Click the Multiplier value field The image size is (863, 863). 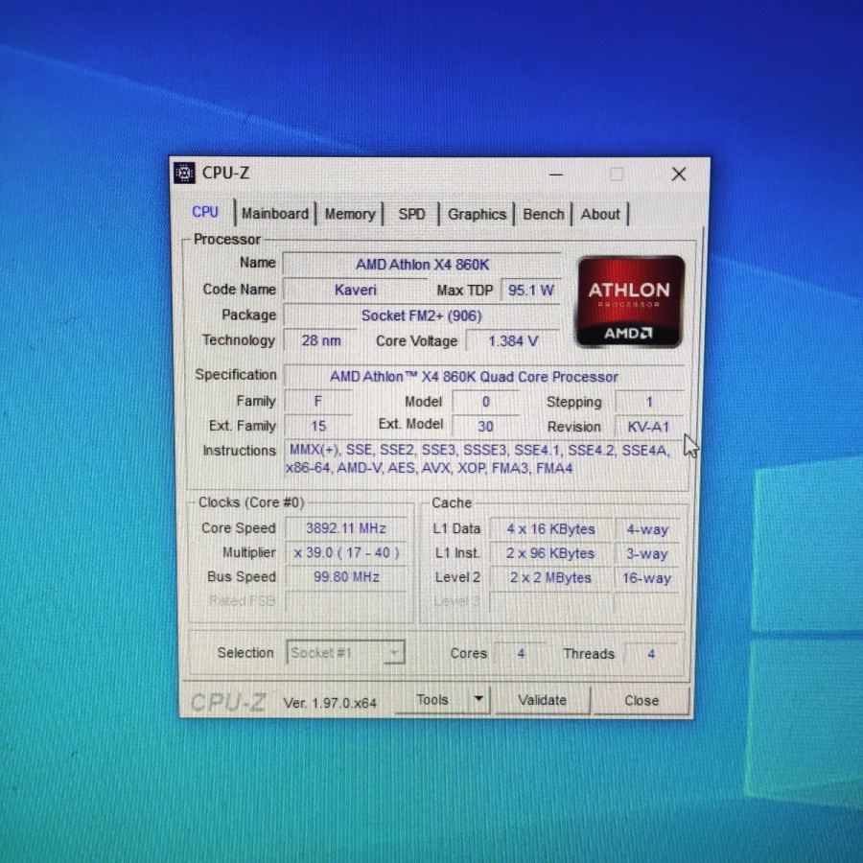pos(345,553)
